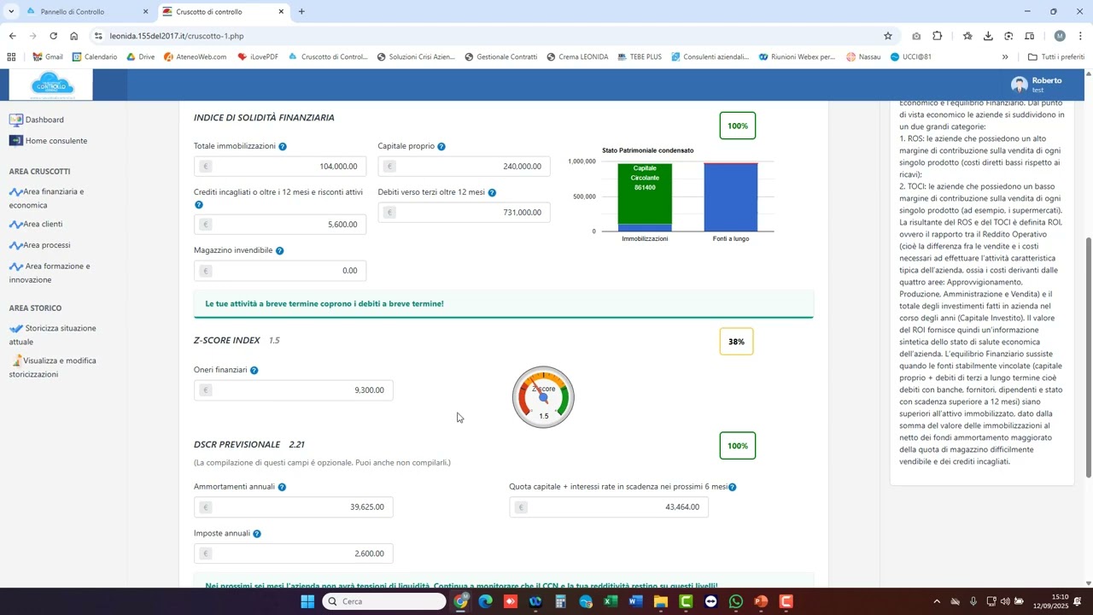Image resolution: width=1093 pixels, height=615 pixels.
Task: Click help icon next to Magazzino invendibile
Action: pyautogui.click(x=279, y=251)
